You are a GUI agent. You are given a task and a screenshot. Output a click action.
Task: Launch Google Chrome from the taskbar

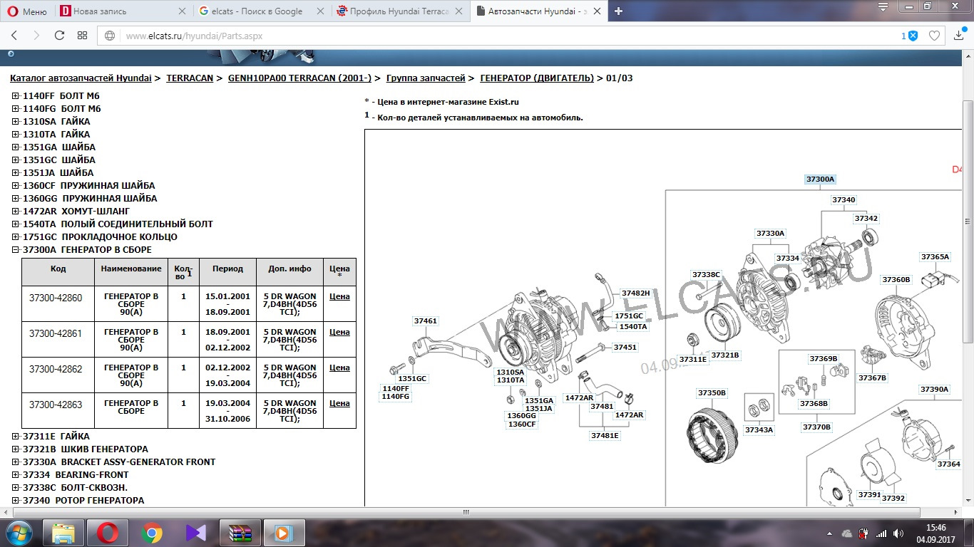click(x=152, y=533)
